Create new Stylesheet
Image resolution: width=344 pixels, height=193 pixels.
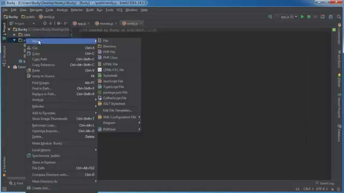[119, 76]
